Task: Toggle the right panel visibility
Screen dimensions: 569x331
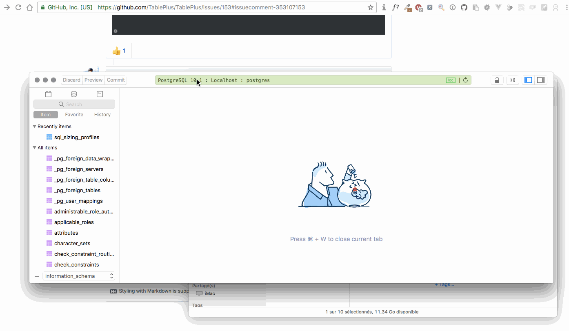Action: tap(540, 80)
